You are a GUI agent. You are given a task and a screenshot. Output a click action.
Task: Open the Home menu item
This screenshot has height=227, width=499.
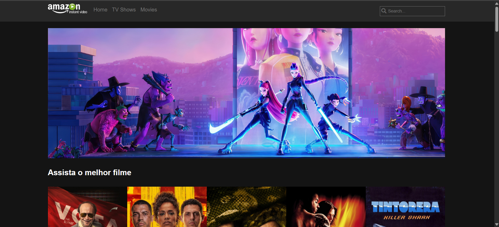(100, 10)
